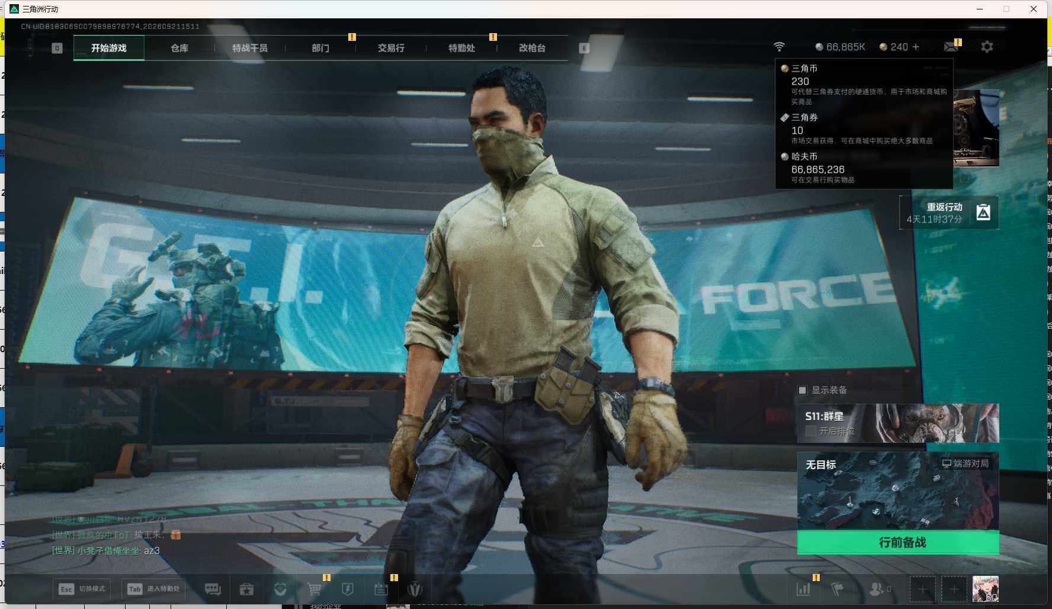Click the 三角币 entry in currency popup

864,85
